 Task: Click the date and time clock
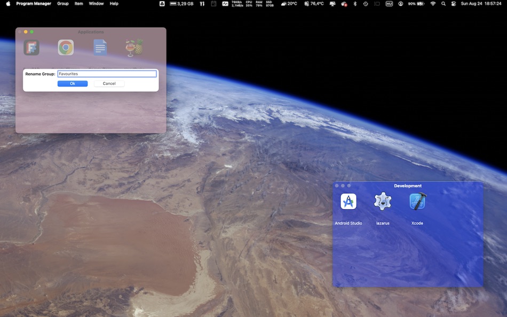(x=481, y=4)
